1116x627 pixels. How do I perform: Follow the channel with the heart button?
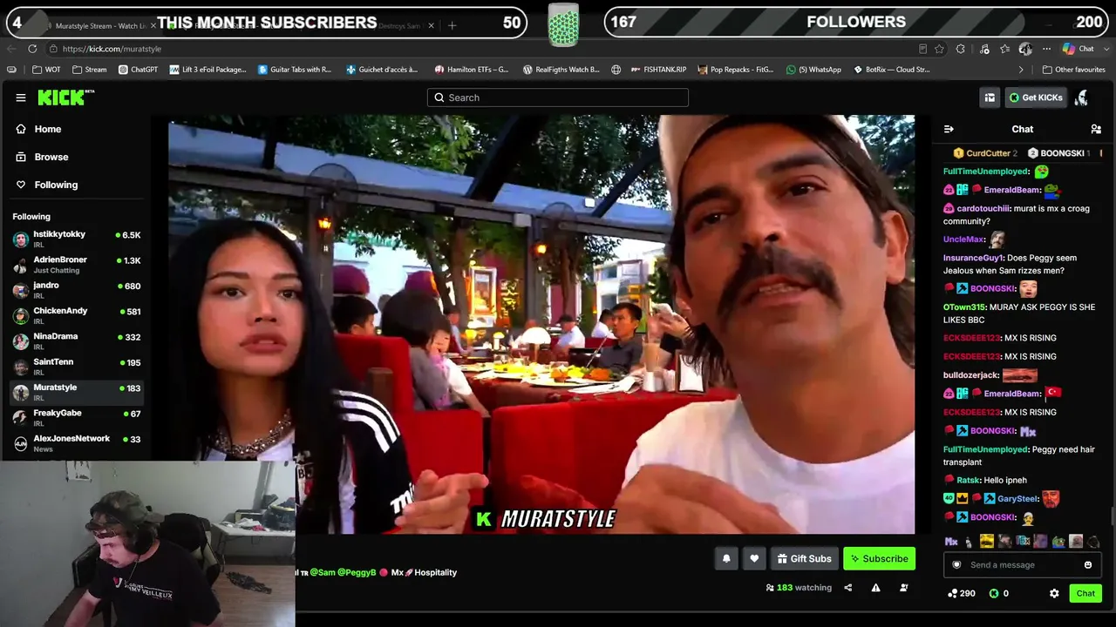[754, 559]
